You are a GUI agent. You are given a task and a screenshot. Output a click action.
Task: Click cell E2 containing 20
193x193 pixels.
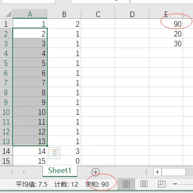pos(166,34)
